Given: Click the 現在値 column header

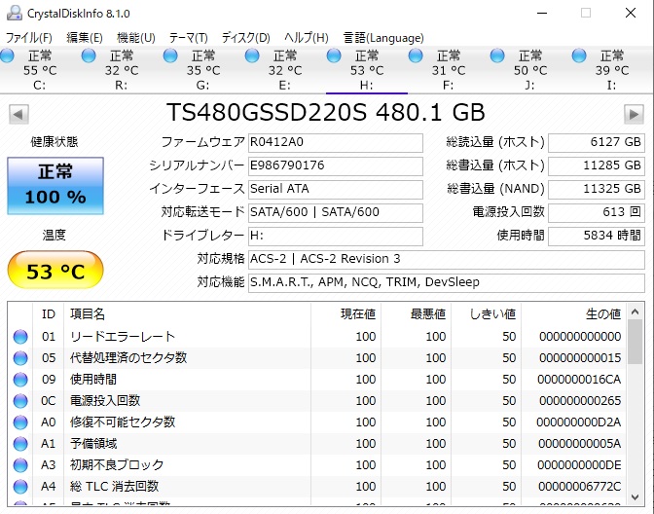Looking at the screenshot, I should [345, 314].
